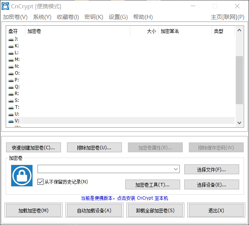Select the drive icon for N:
This screenshot has height=225, width=249.
click(11, 67)
